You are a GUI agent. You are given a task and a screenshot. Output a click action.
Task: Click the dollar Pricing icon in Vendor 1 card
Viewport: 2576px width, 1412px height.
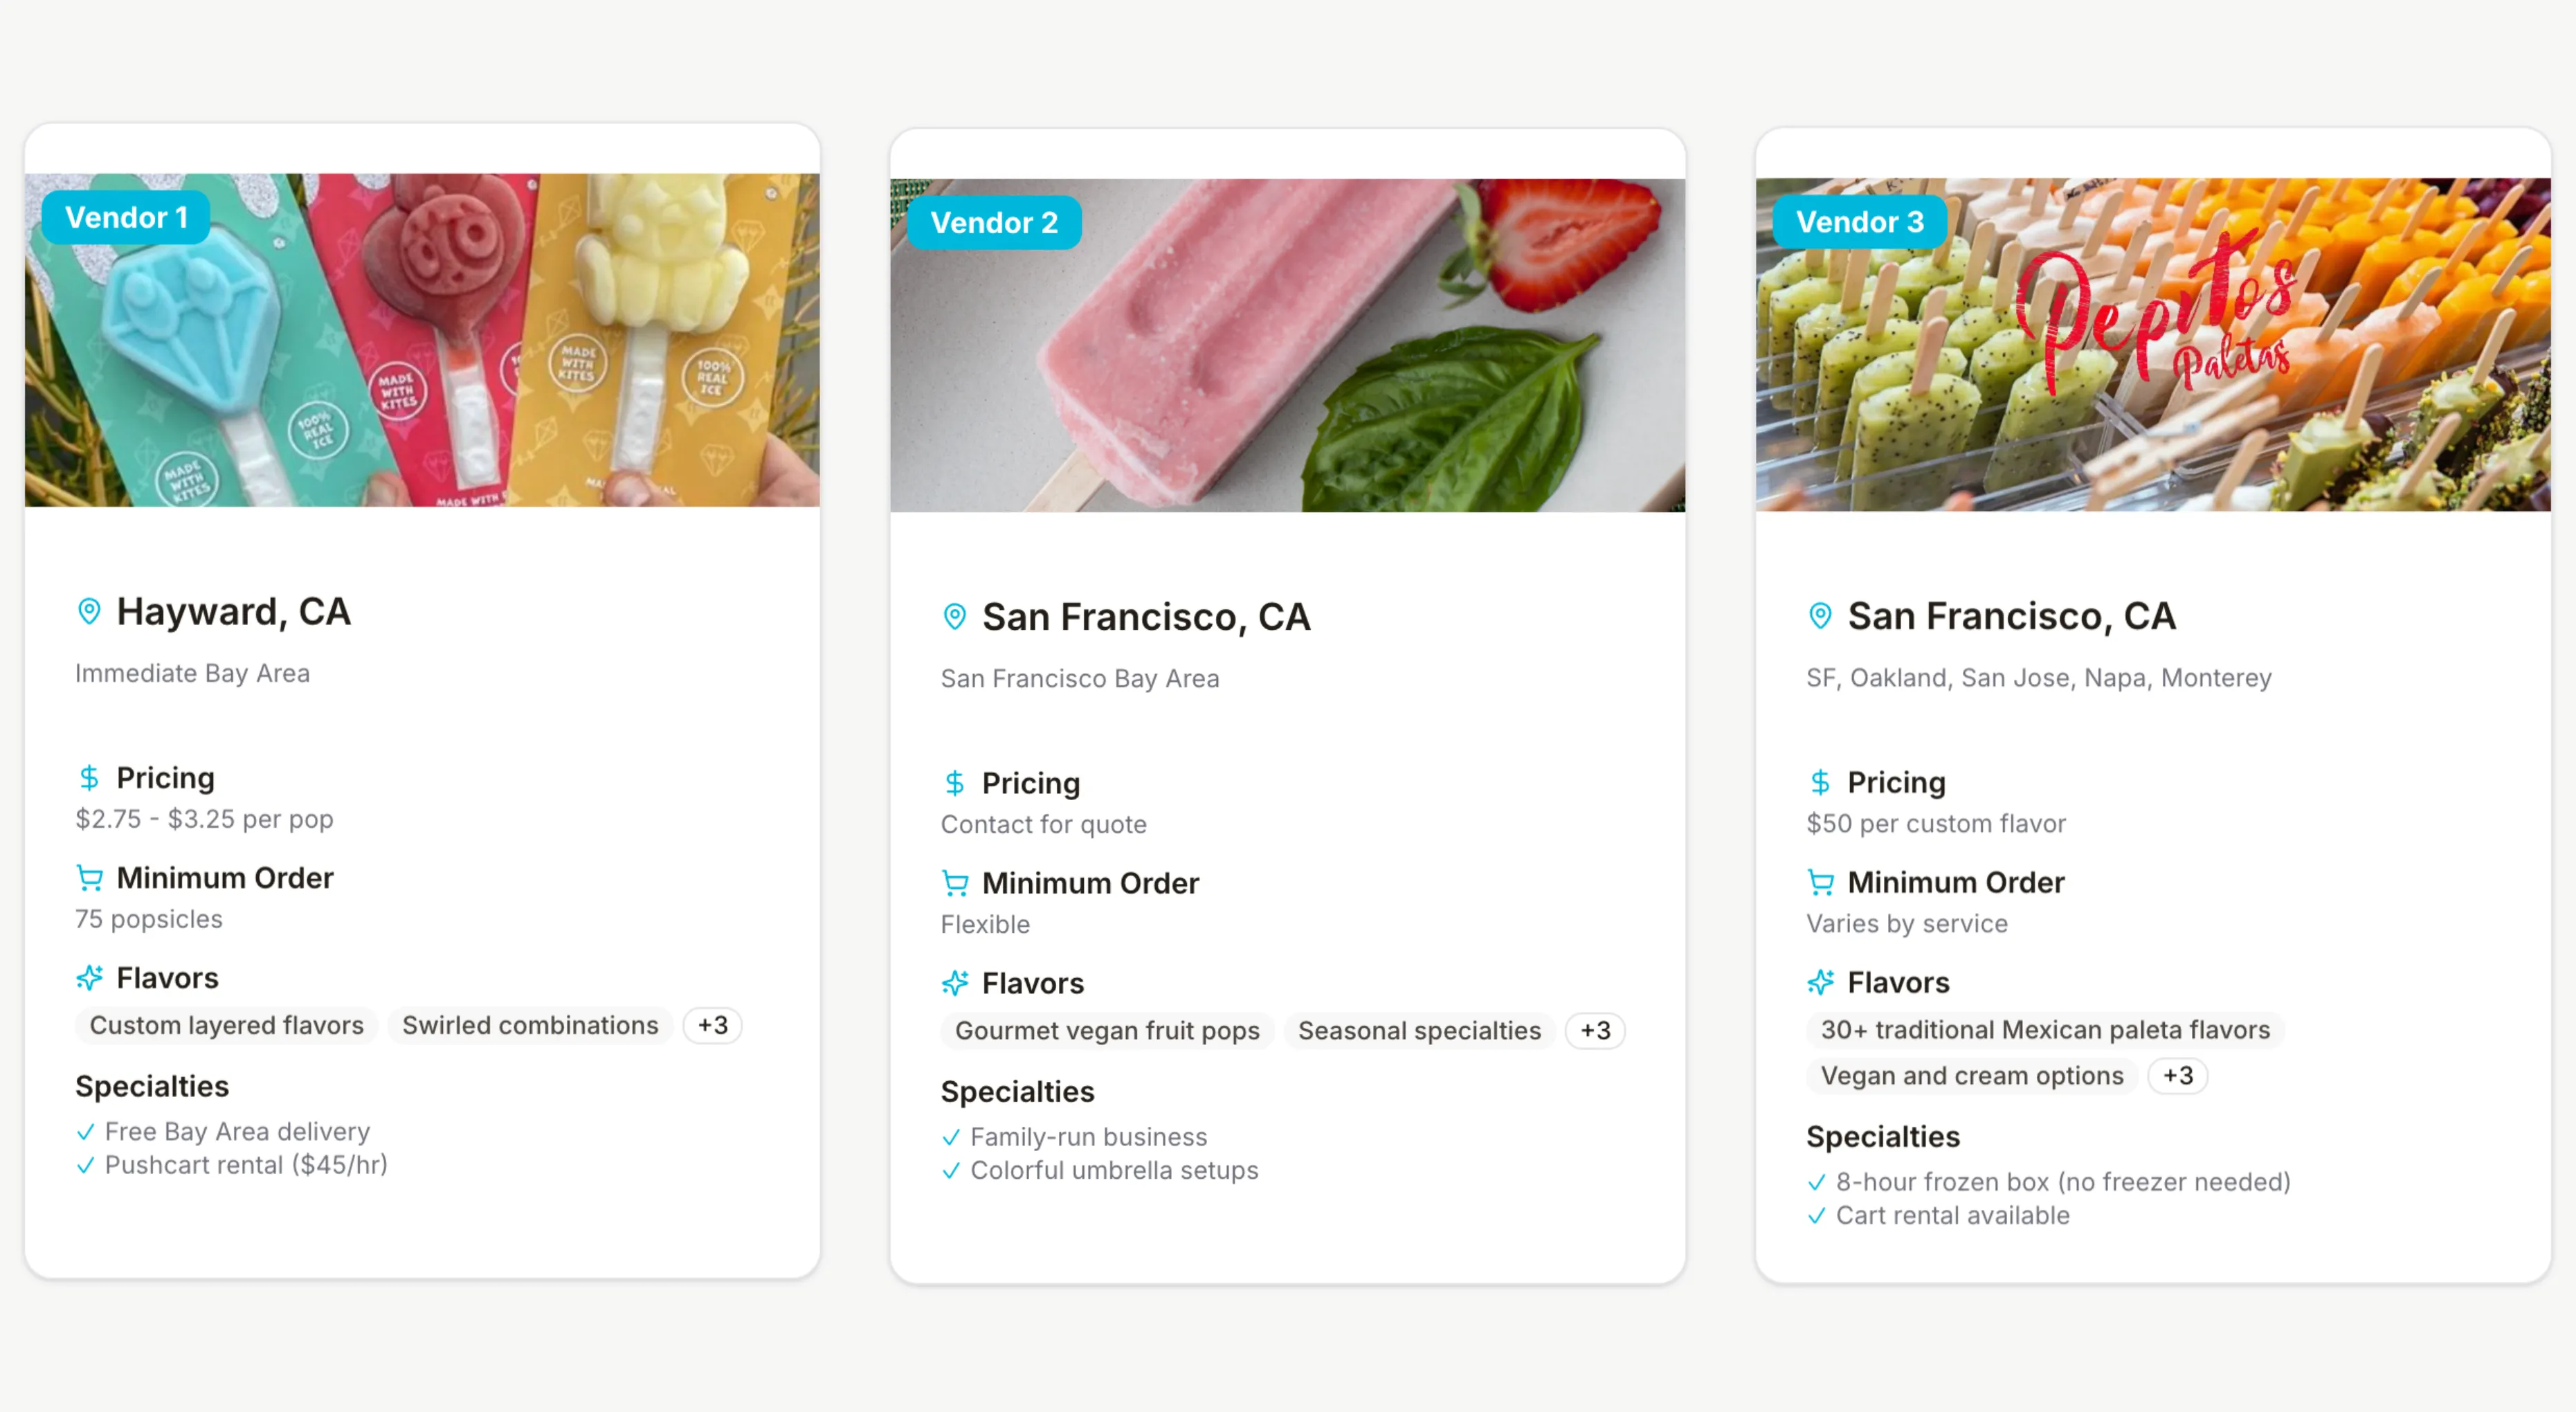pyautogui.click(x=89, y=778)
